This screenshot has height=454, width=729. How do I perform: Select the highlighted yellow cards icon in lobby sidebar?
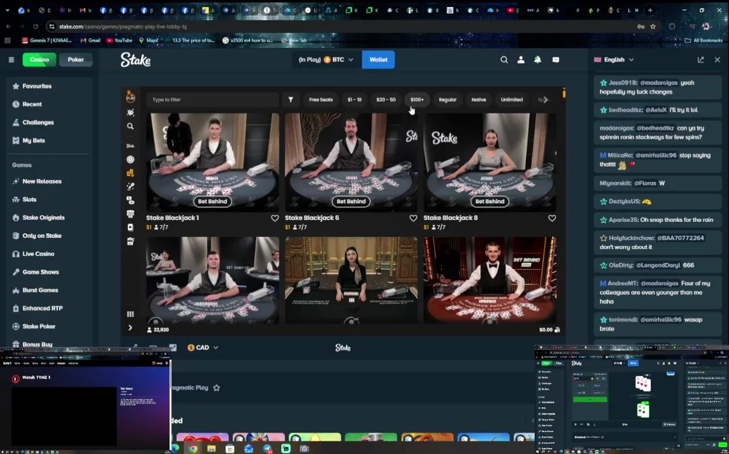[130, 173]
